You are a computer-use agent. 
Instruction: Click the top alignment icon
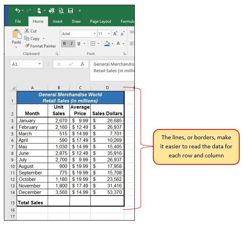132,32
